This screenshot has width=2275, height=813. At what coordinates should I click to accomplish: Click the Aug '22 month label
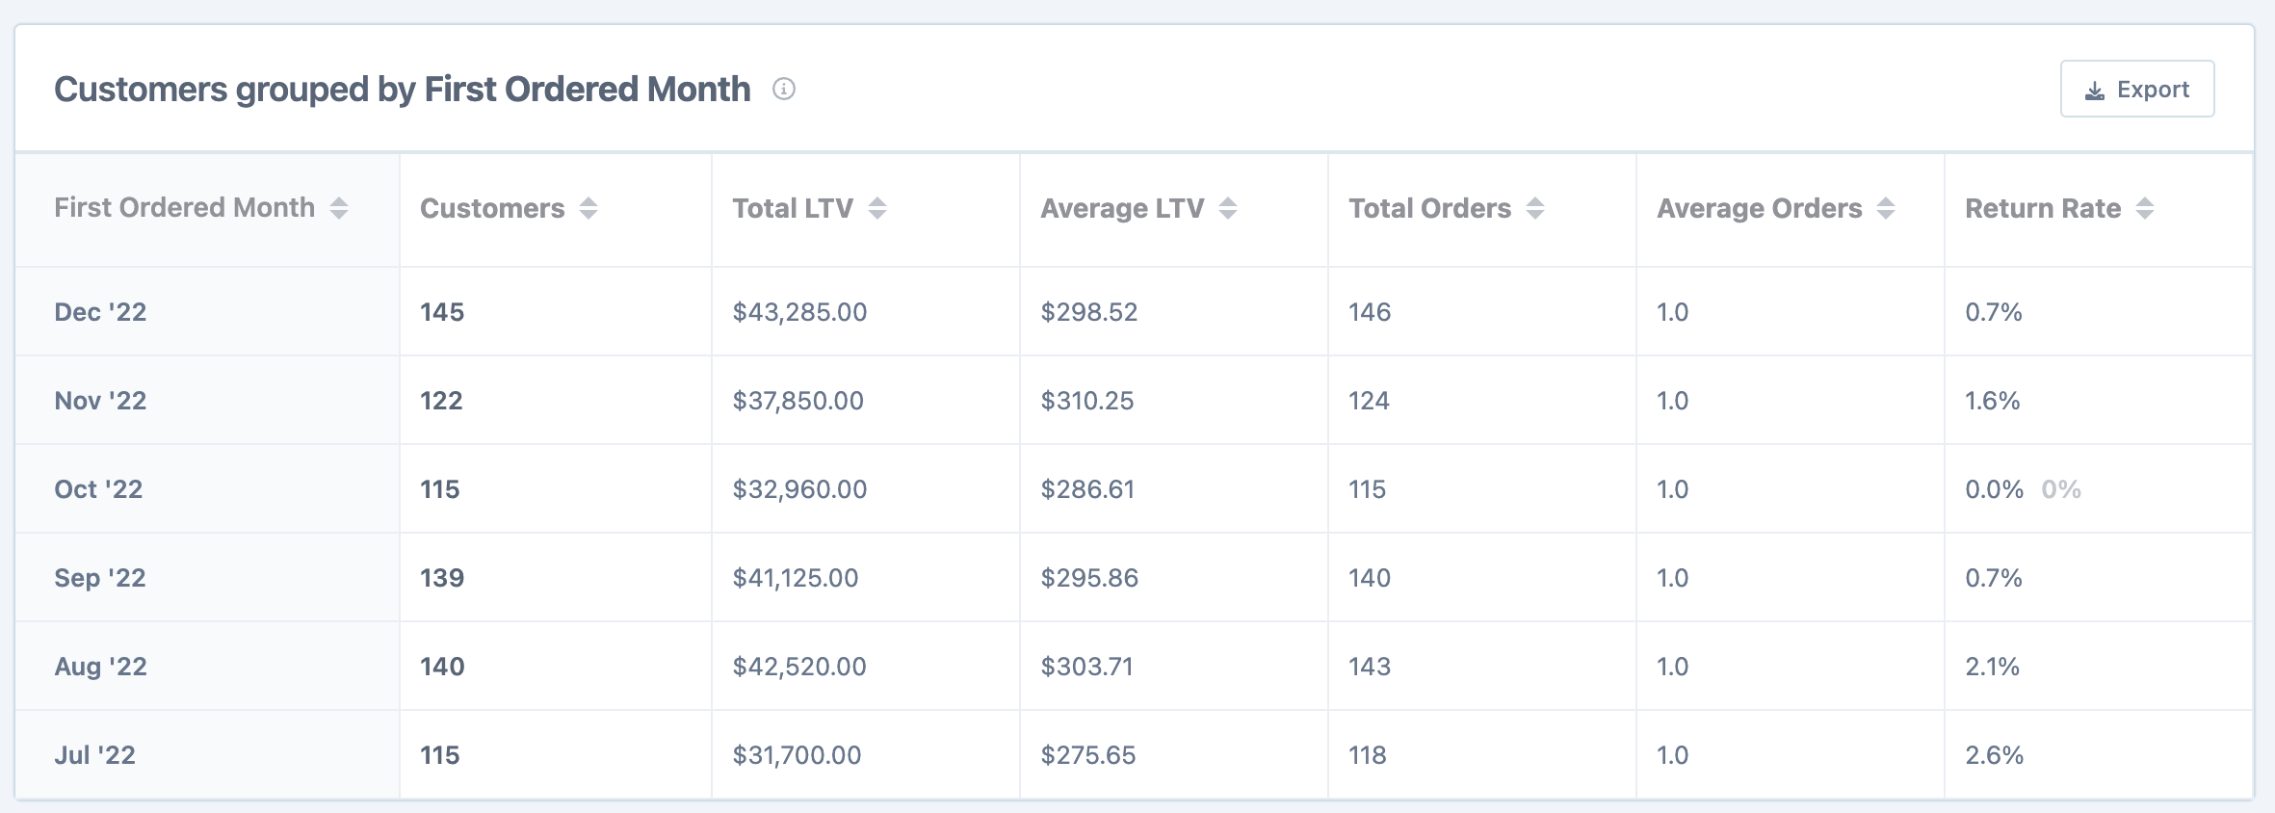point(100,667)
